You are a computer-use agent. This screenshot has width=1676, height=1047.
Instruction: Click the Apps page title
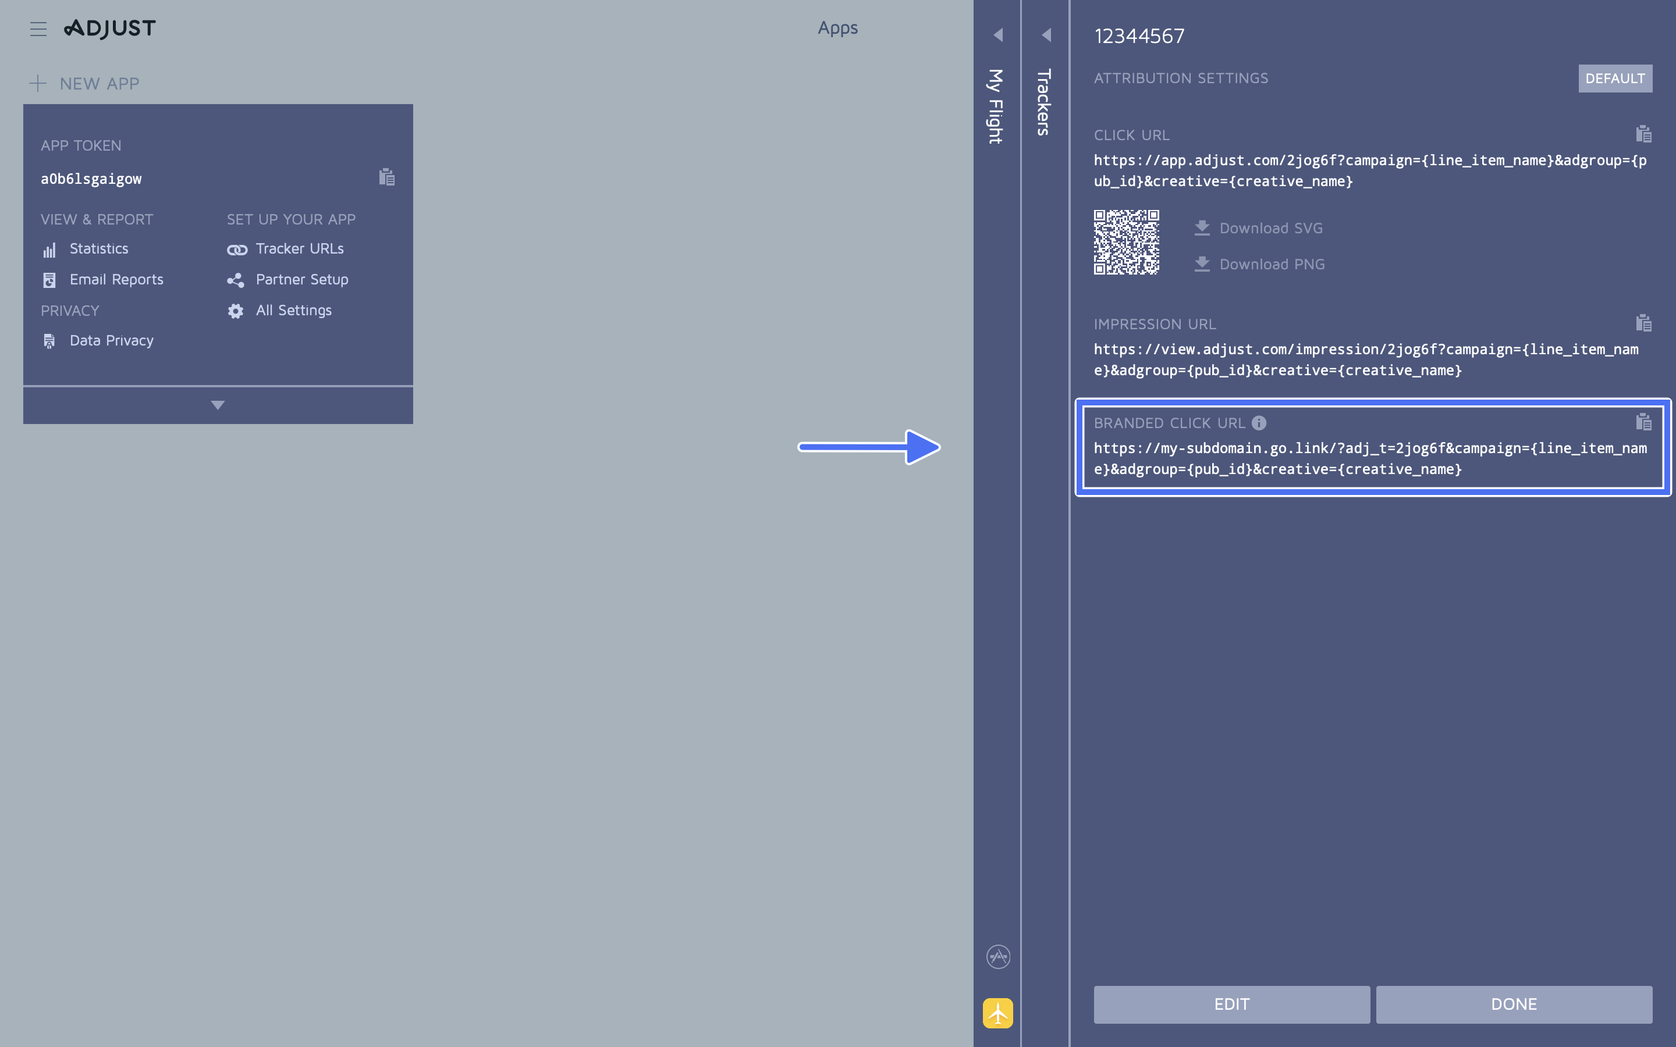click(837, 28)
